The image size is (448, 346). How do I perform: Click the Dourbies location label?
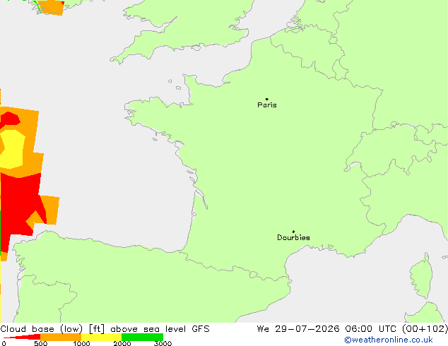click(x=293, y=237)
